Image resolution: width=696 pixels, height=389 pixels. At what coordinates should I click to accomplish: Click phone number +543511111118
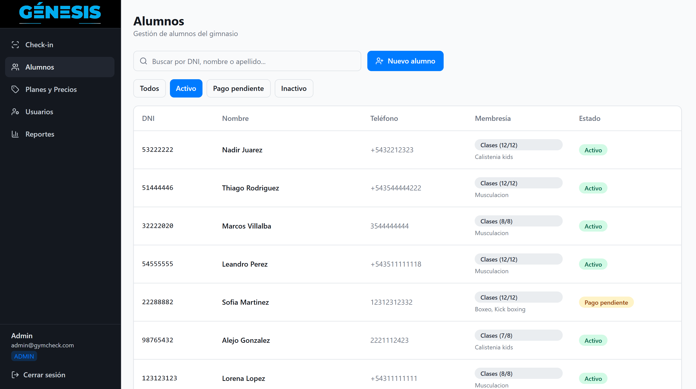click(x=396, y=264)
